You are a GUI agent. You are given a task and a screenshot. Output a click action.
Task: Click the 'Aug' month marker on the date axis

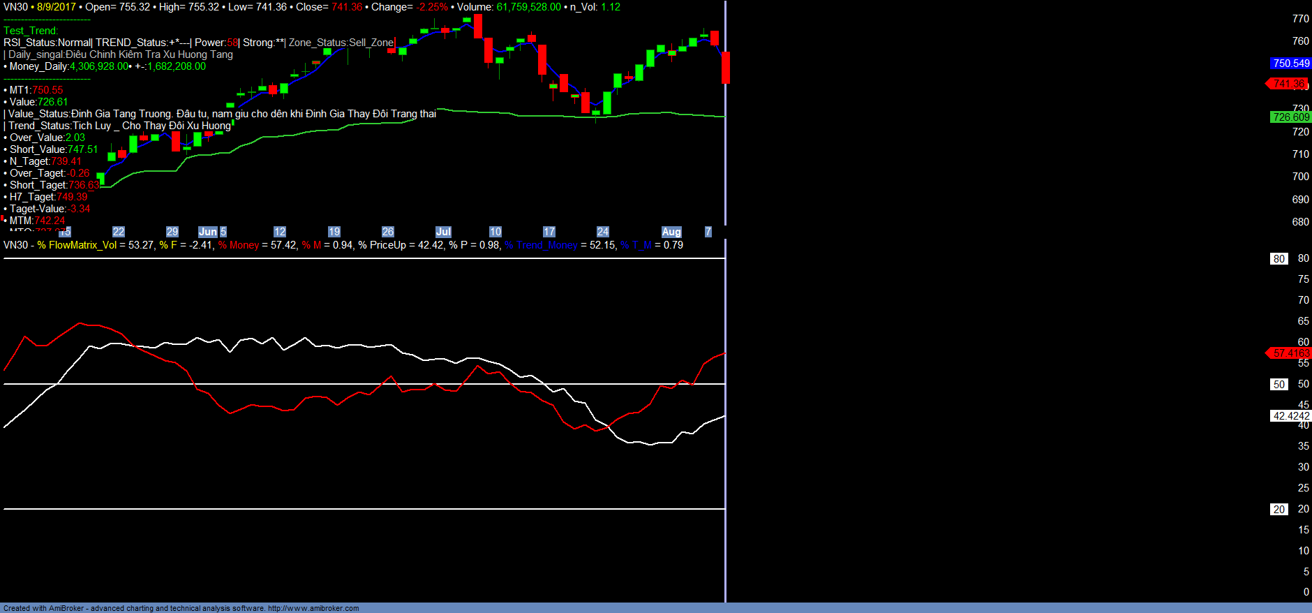coord(671,232)
